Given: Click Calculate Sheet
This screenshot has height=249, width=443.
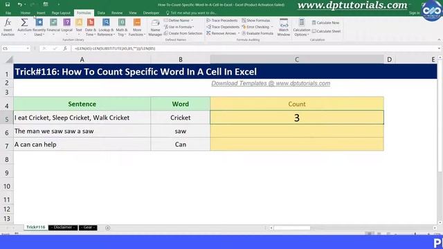Looking at the screenshot, I should pyautogui.click(x=326, y=31).
